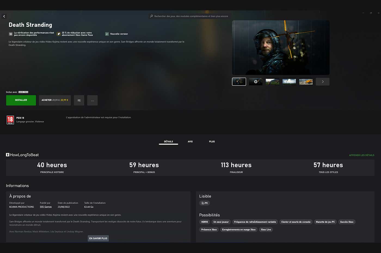Open the PLUS tab
381x253 pixels.
pos(212,141)
